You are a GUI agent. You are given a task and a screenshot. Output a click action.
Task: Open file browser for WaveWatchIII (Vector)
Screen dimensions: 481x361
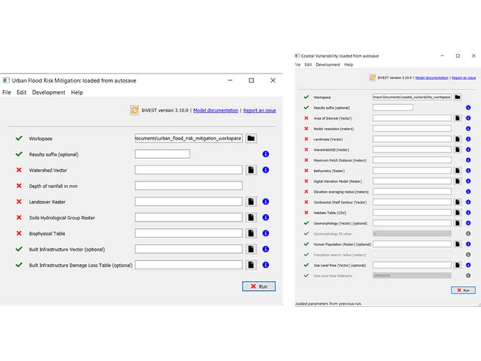point(457,150)
